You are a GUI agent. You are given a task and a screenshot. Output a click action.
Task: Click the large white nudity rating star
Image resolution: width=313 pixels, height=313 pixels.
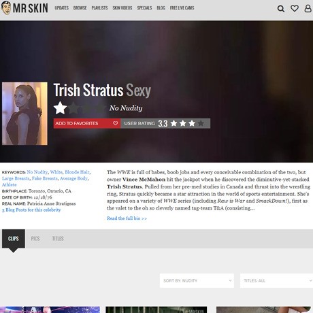(61, 108)
